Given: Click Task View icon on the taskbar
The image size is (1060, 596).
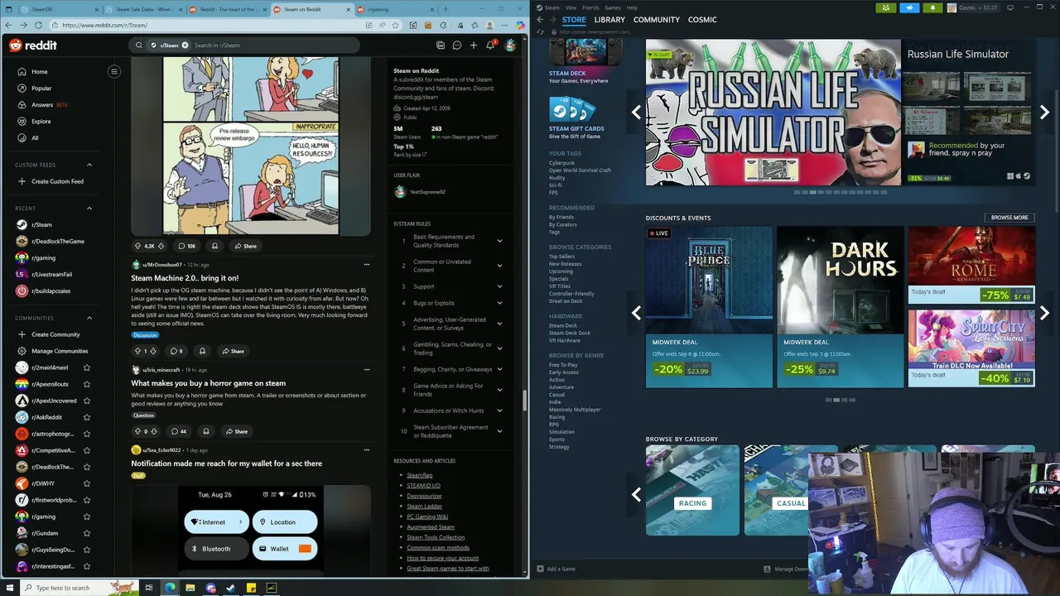Looking at the screenshot, I should 149,588.
